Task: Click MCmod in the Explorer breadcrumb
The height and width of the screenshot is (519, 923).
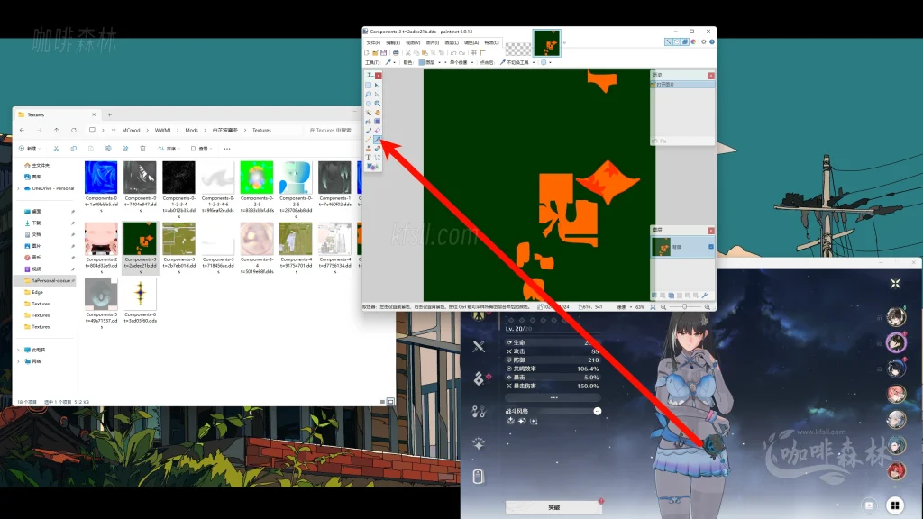Action: click(131, 130)
